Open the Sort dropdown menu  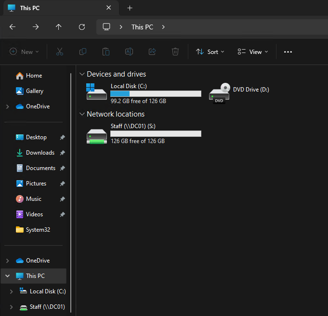click(x=210, y=52)
